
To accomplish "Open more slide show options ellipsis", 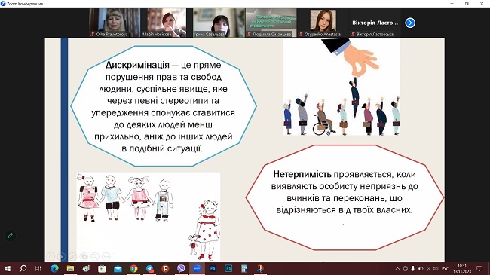I will 106,257.
